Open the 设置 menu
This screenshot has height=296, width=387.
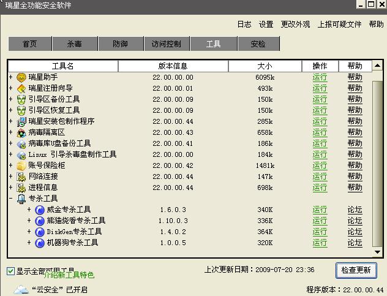coord(266,25)
